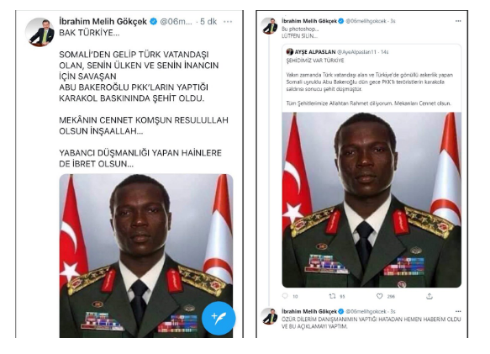Open the profile avatar on the apology reply
The width and height of the screenshot is (490, 354).
click(x=270, y=316)
